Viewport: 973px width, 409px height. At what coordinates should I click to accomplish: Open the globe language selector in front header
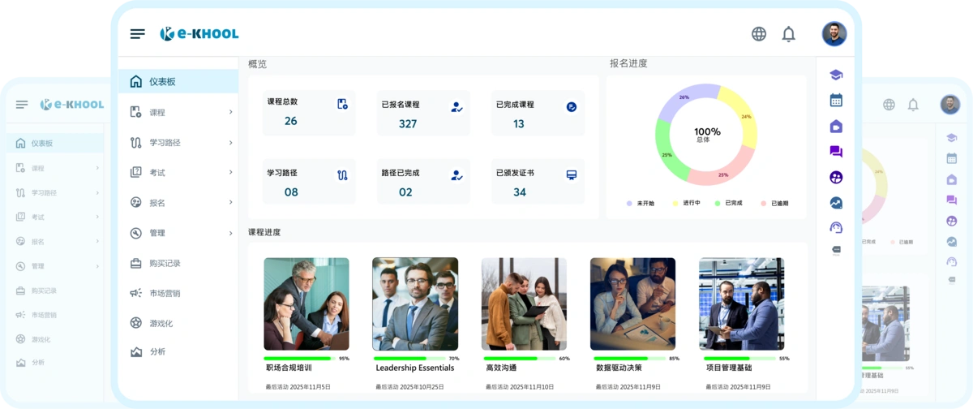coord(759,34)
